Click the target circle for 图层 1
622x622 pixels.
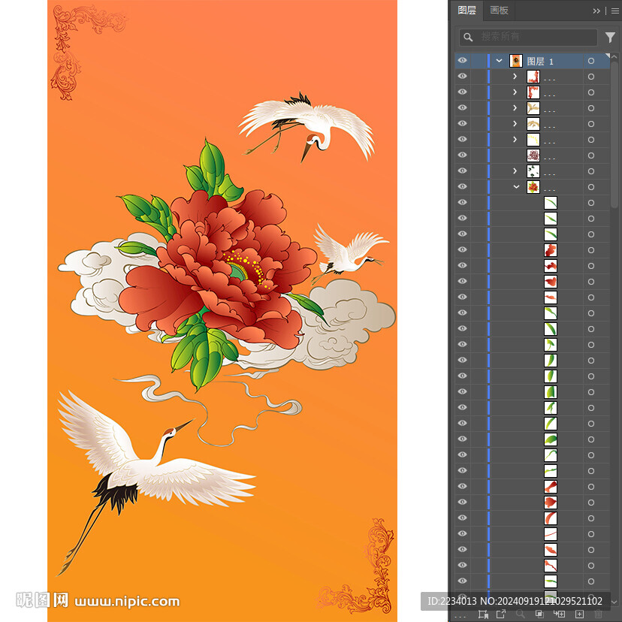pyautogui.click(x=591, y=61)
